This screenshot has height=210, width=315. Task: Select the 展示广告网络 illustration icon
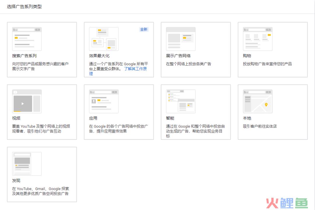point(181,39)
